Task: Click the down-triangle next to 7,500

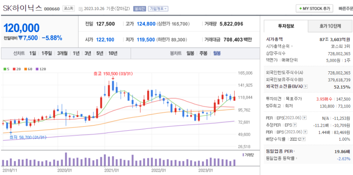Action: (x=21, y=38)
